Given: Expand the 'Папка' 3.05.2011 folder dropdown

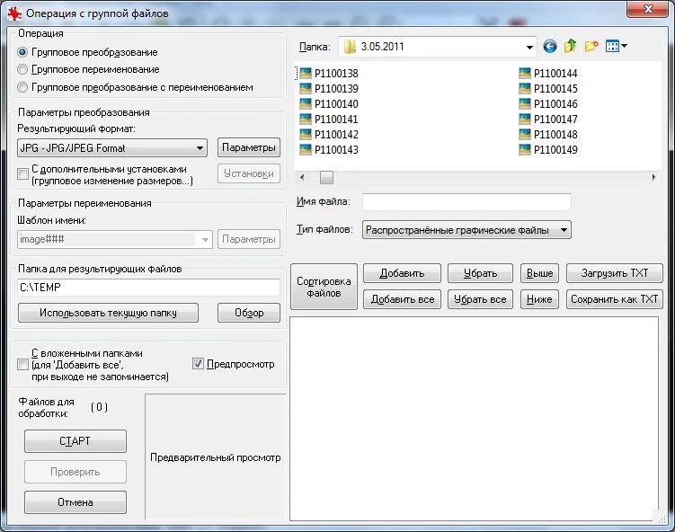Looking at the screenshot, I should click(438, 47).
